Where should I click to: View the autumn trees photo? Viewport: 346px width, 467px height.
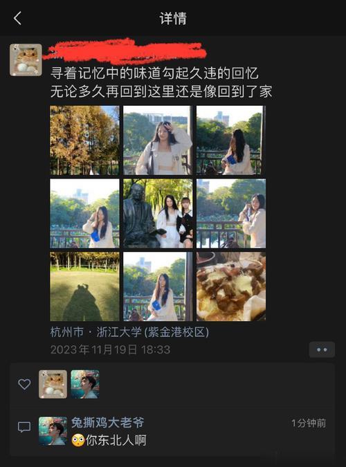(84, 140)
